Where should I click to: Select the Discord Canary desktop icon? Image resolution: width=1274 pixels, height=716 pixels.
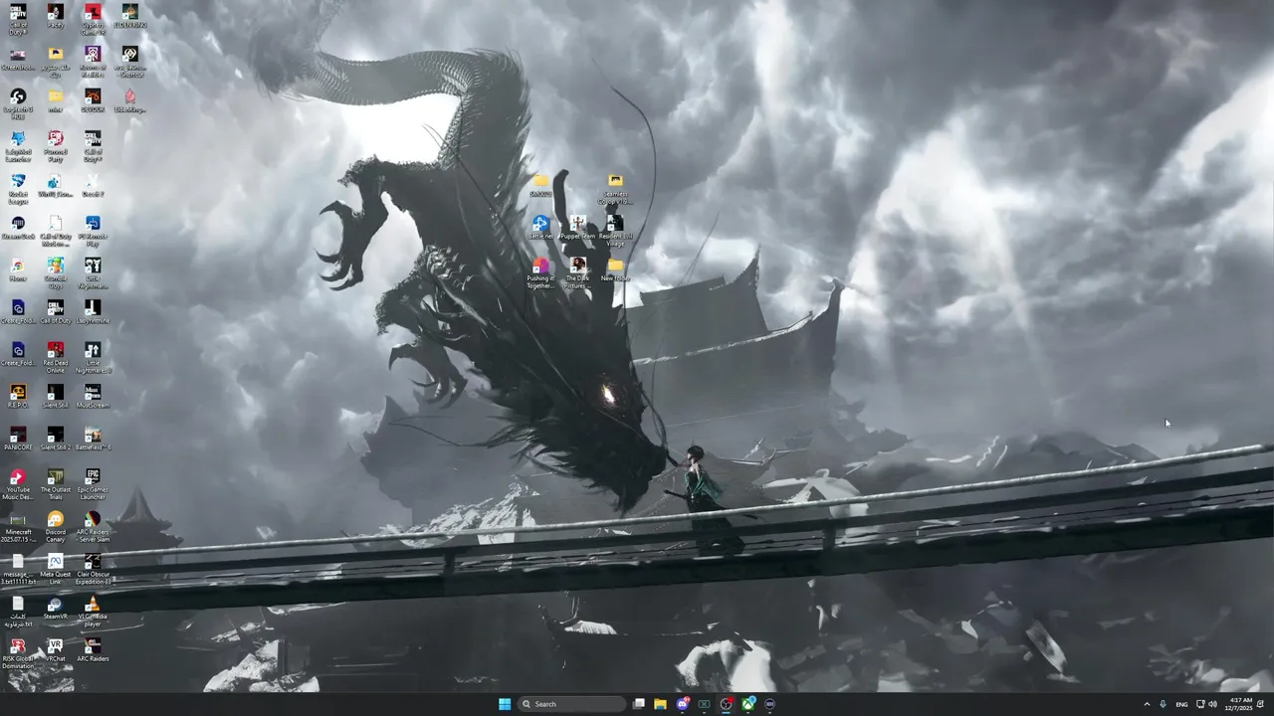[x=56, y=525]
